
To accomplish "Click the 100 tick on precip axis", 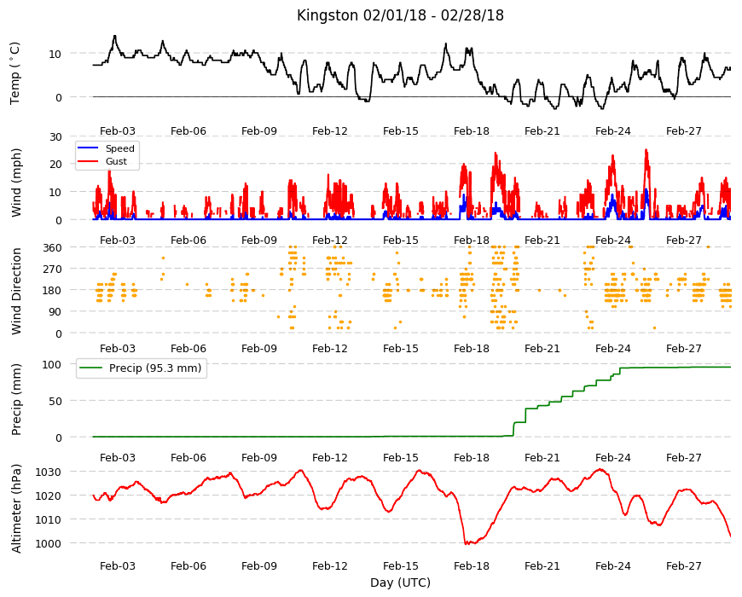I will pos(52,364).
